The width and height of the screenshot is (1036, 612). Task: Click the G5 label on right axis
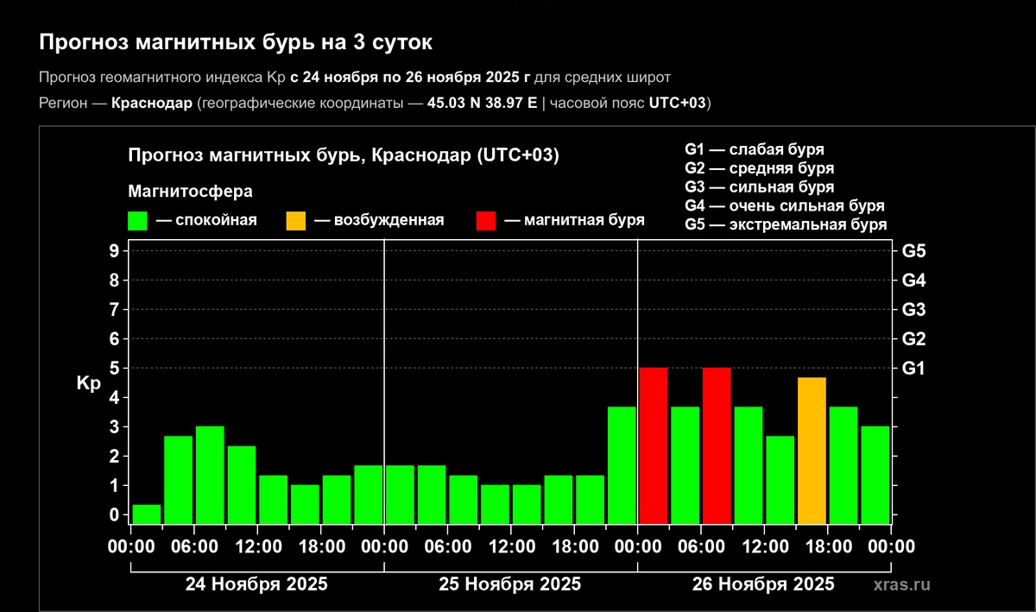(913, 252)
